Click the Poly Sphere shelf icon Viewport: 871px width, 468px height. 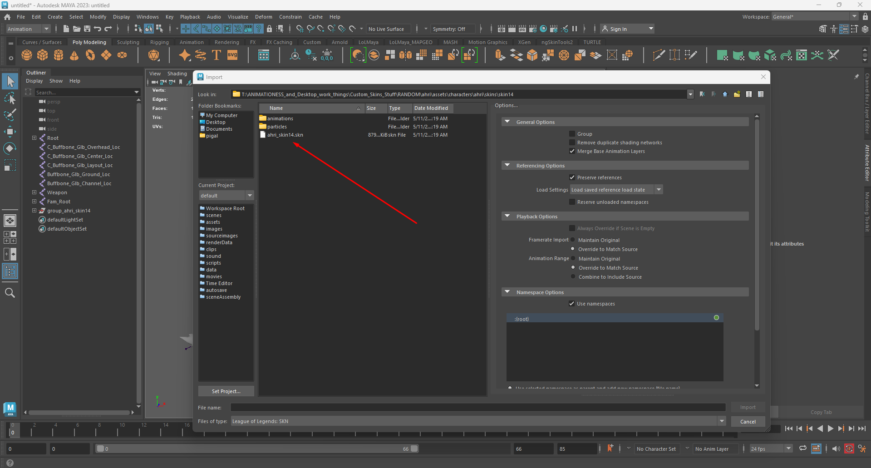point(27,55)
